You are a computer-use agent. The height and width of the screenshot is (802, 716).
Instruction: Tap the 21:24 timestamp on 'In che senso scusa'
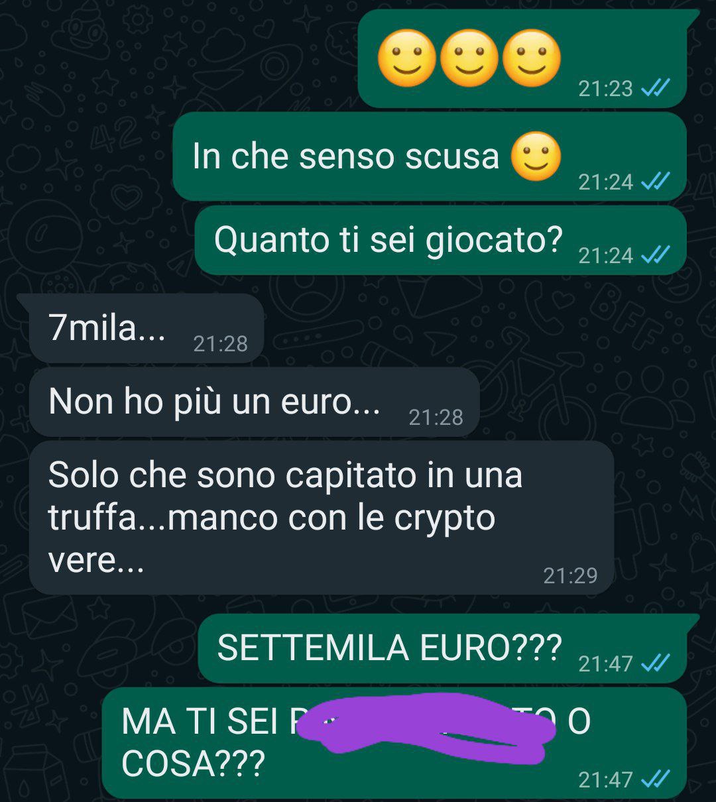point(605,182)
